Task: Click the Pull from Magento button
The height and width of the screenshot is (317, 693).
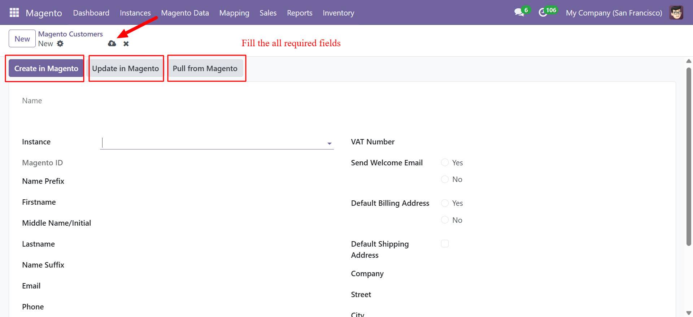Action: pos(205,68)
